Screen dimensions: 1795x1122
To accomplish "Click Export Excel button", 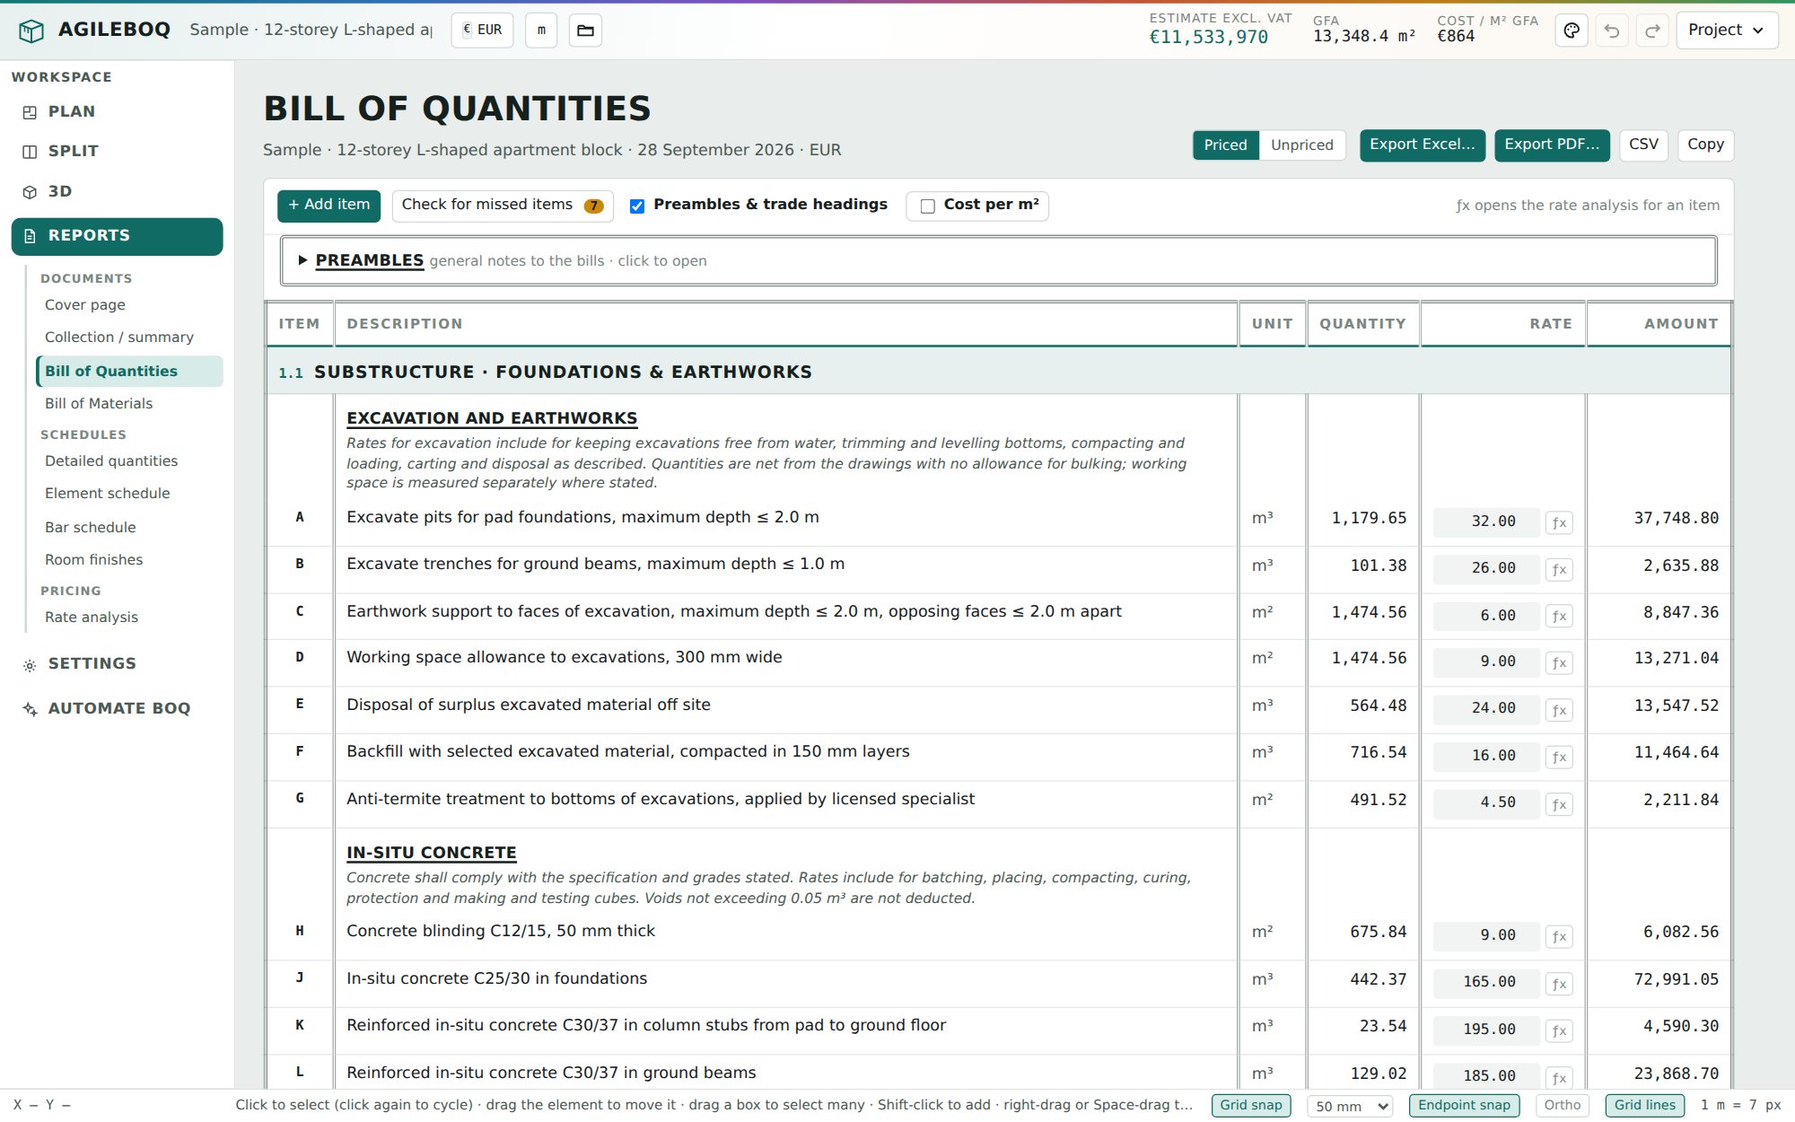I will 1422,145.
